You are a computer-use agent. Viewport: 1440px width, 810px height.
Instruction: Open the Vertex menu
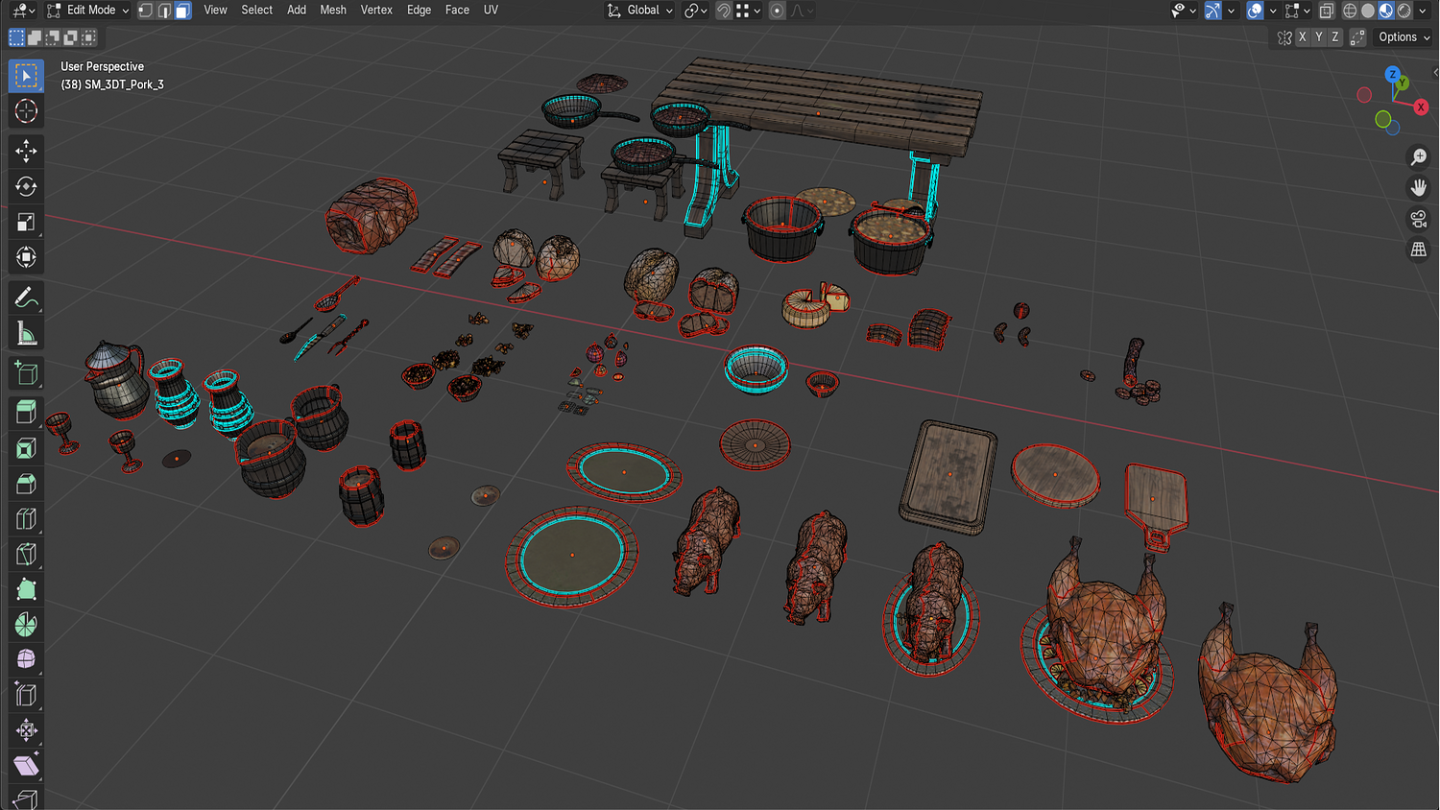point(376,11)
